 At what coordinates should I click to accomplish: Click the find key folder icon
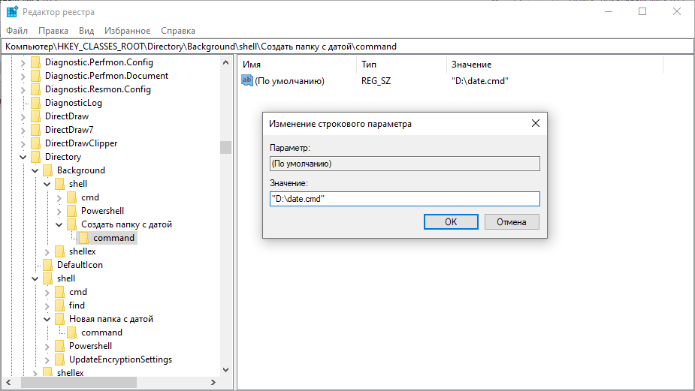pos(60,305)
